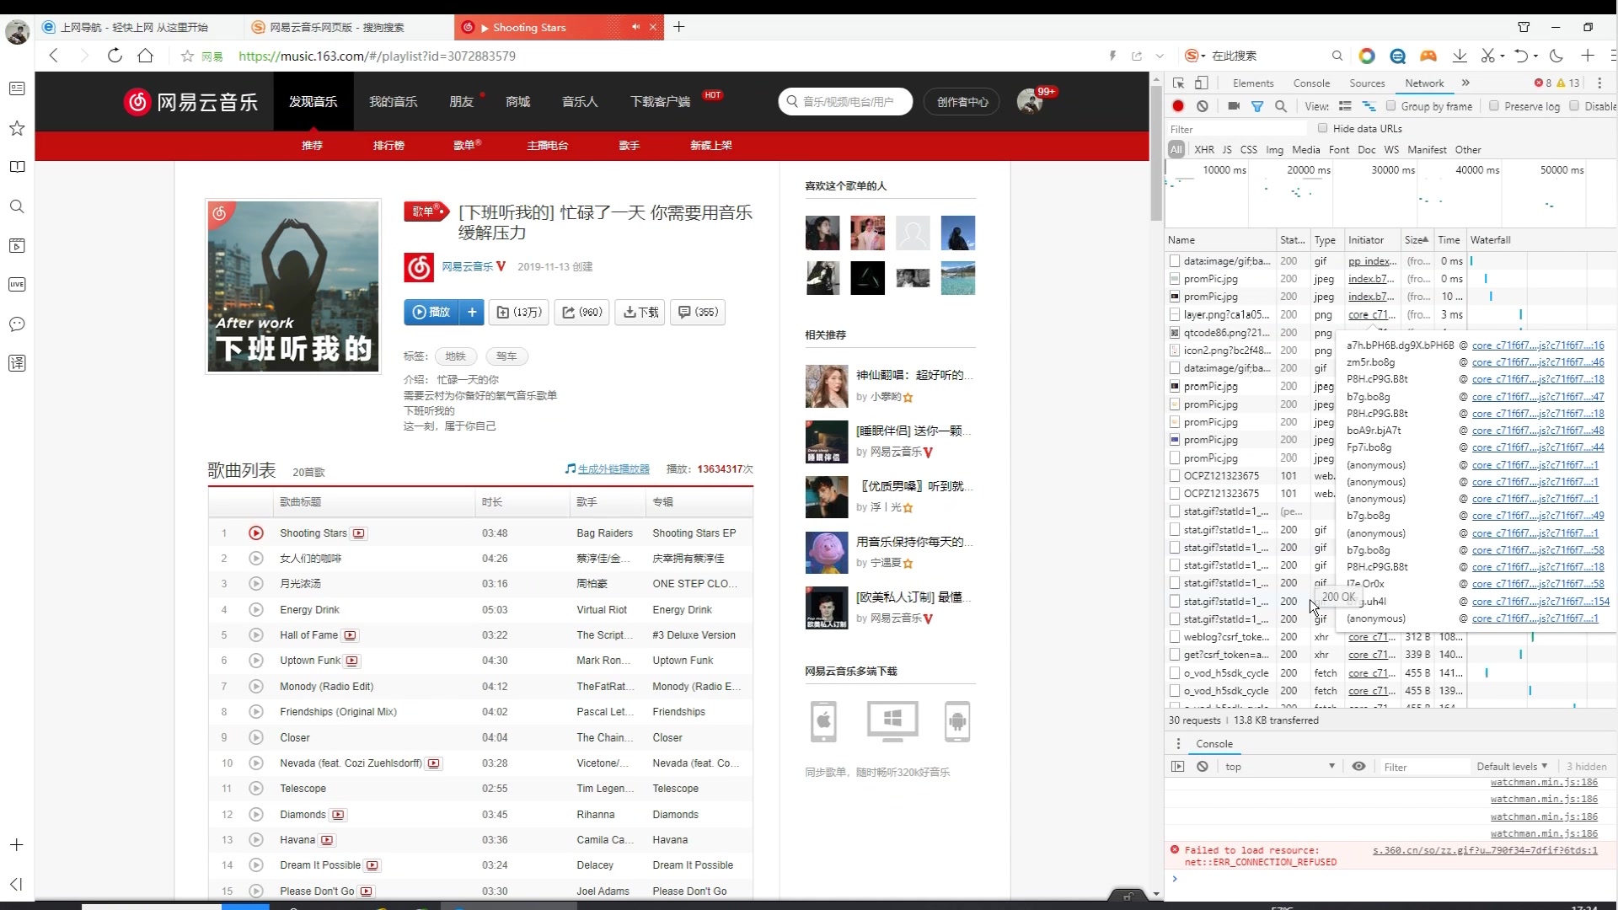This screenshot has height=910, width=1618.
Task: Click the 生成外链播放器 link
Action: point(613,468)
